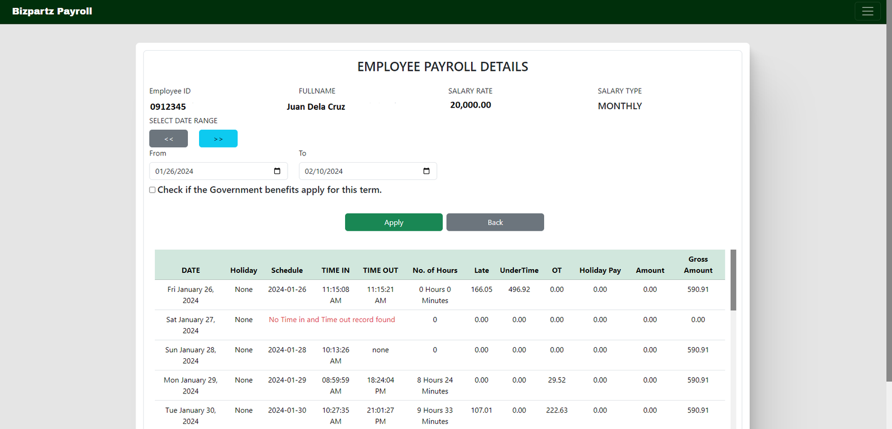Click the Employee ID value 0912345
The width and height of the screenshot is (892, 429).
168,106
